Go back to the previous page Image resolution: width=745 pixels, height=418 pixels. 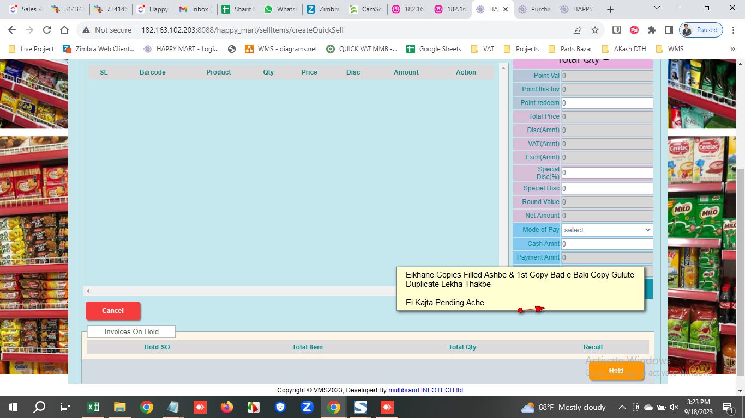pyautogui.click(x=12, y=30)
